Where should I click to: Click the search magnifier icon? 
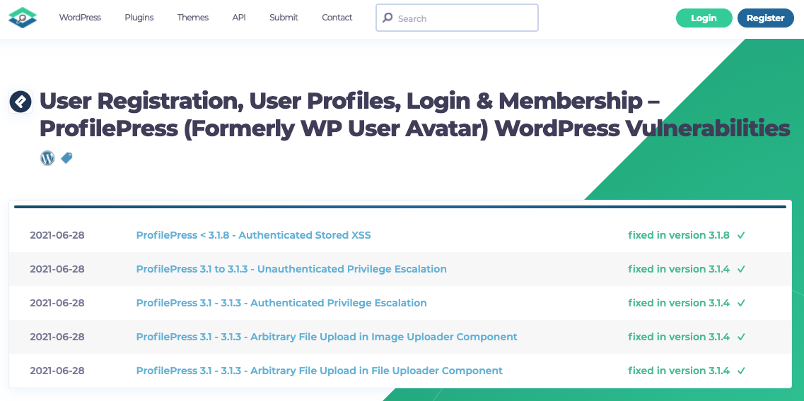(x=388, y=18)
